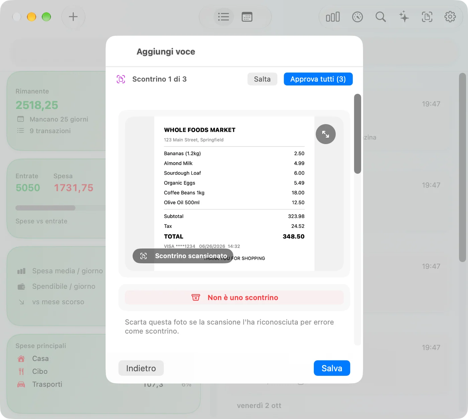Click the Spese principali heading
This screenshot has height=419, width=468.
41,346
